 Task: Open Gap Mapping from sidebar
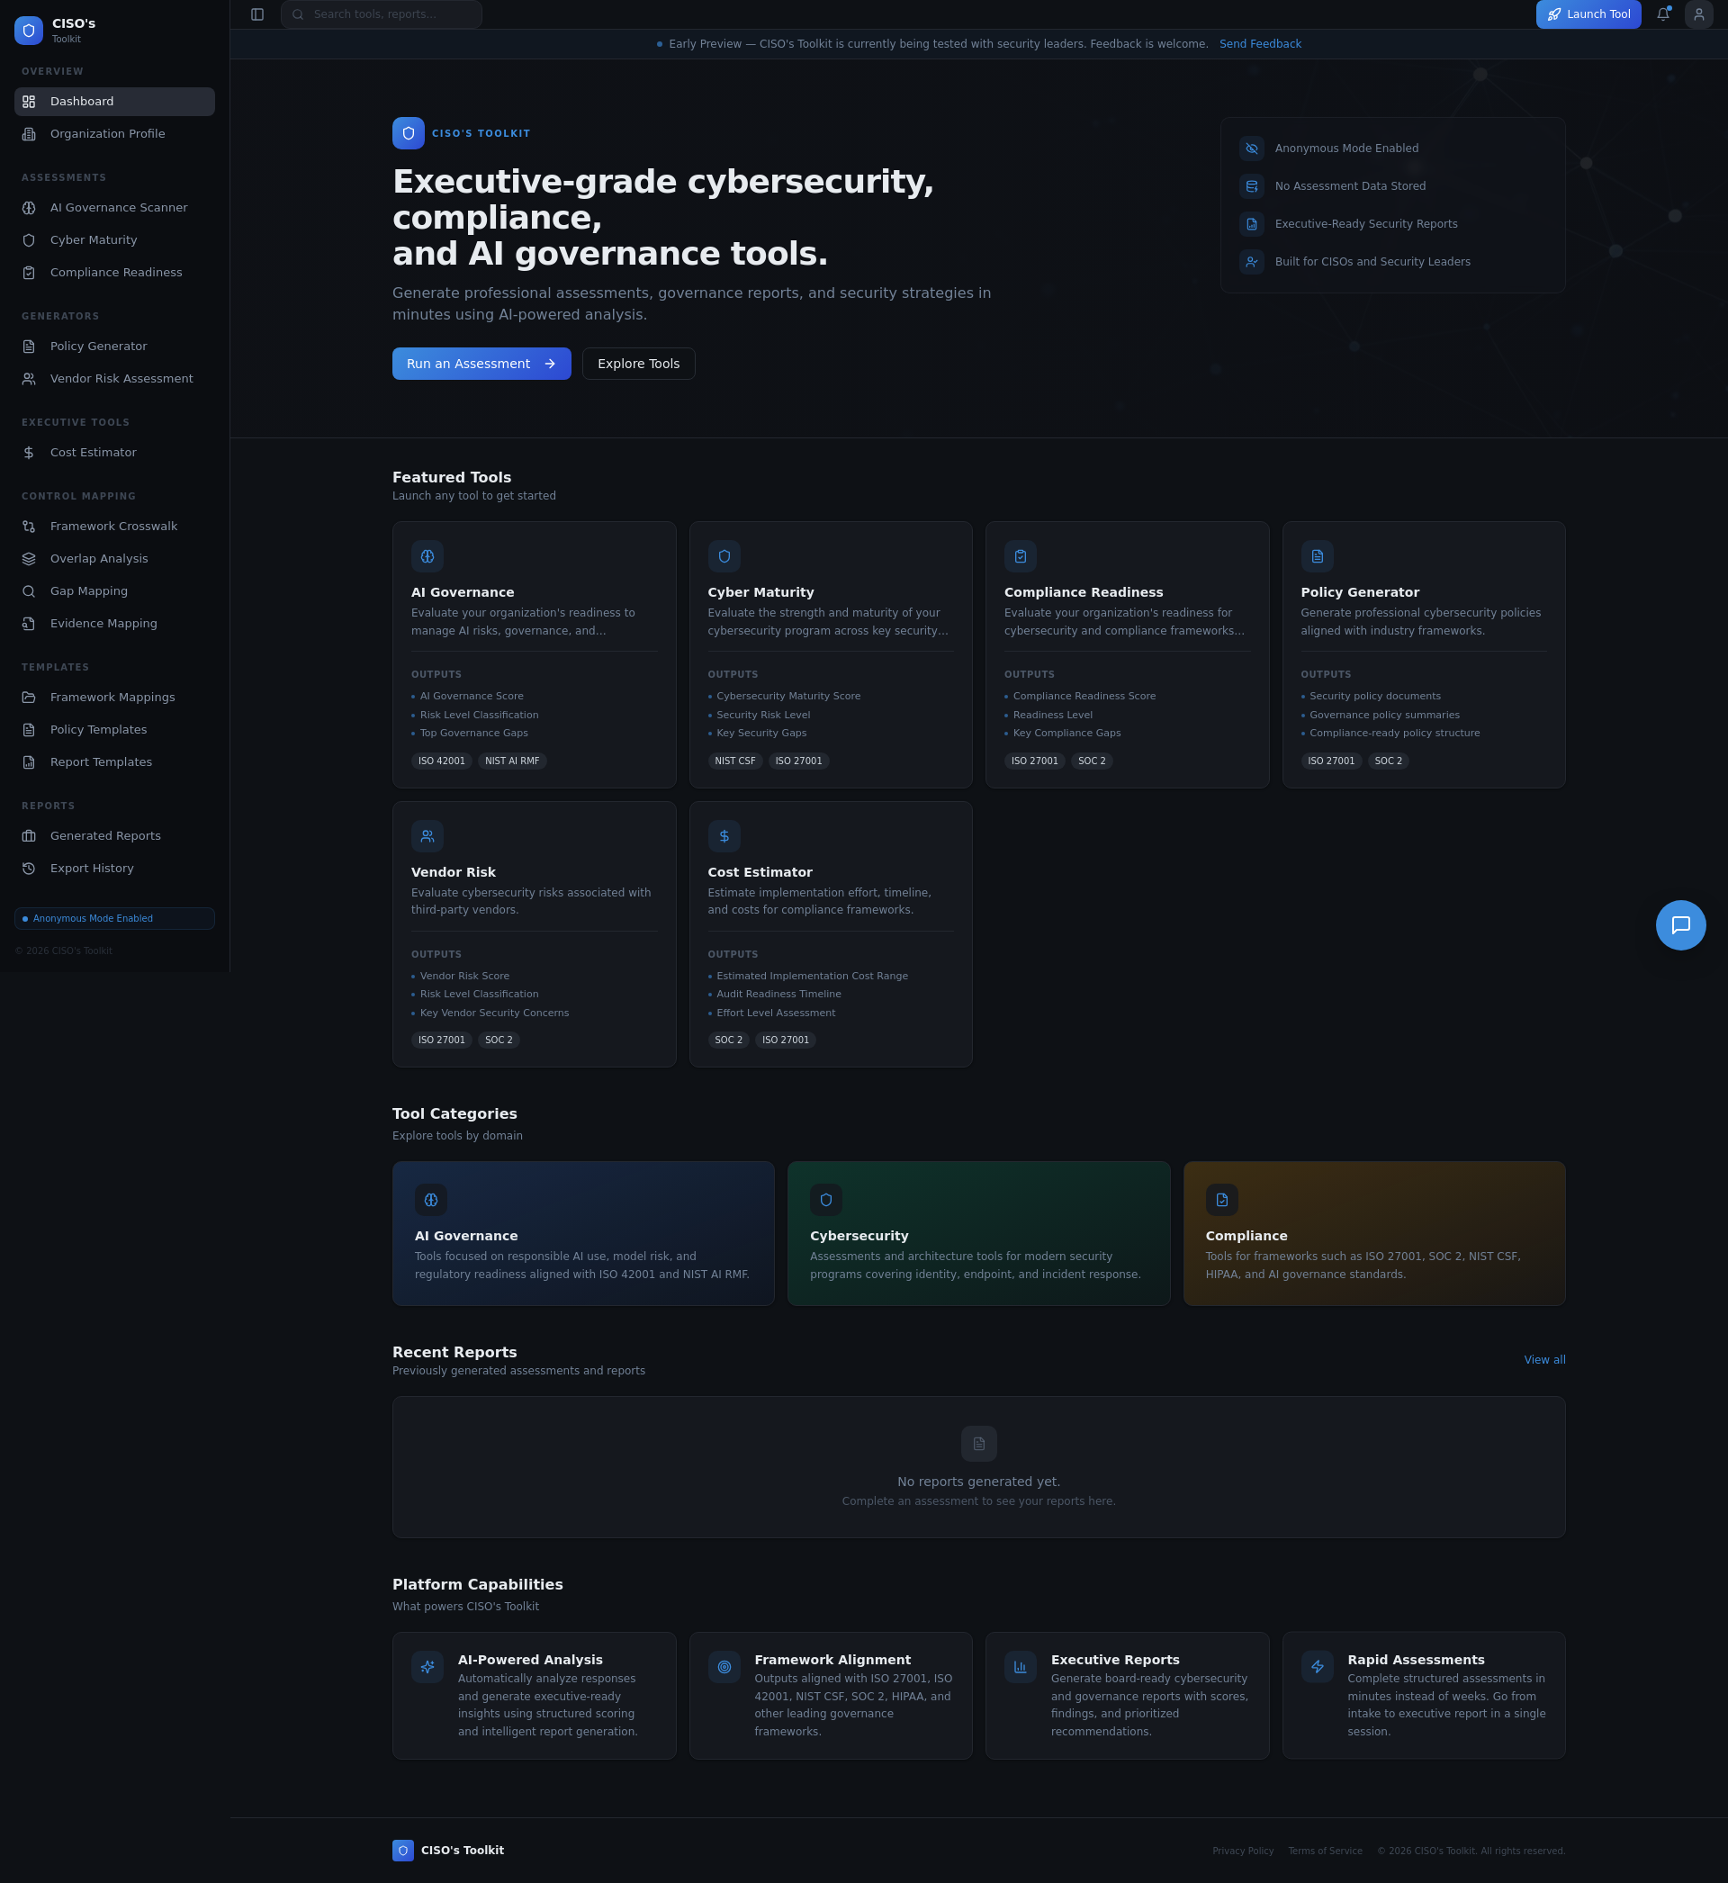pyautogui.click(x=114, y=590)
